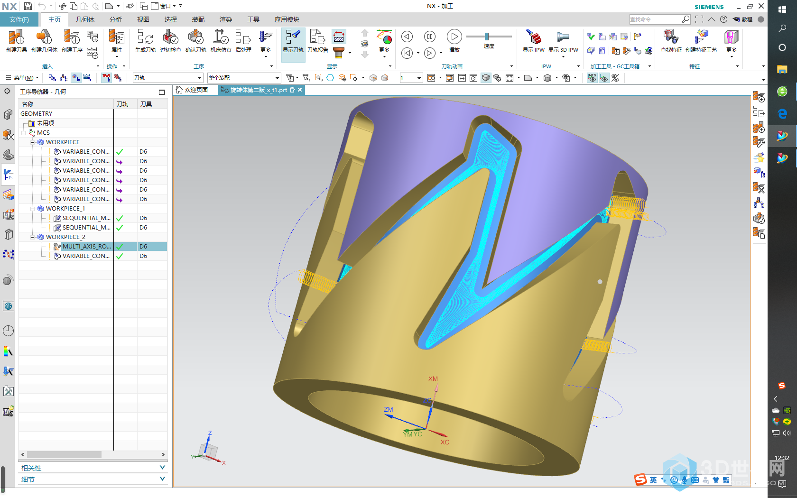The image size is (797, 498).
Task: Click the Name (名称) column header
Action: pyautogui.click(x=66, y=104)
